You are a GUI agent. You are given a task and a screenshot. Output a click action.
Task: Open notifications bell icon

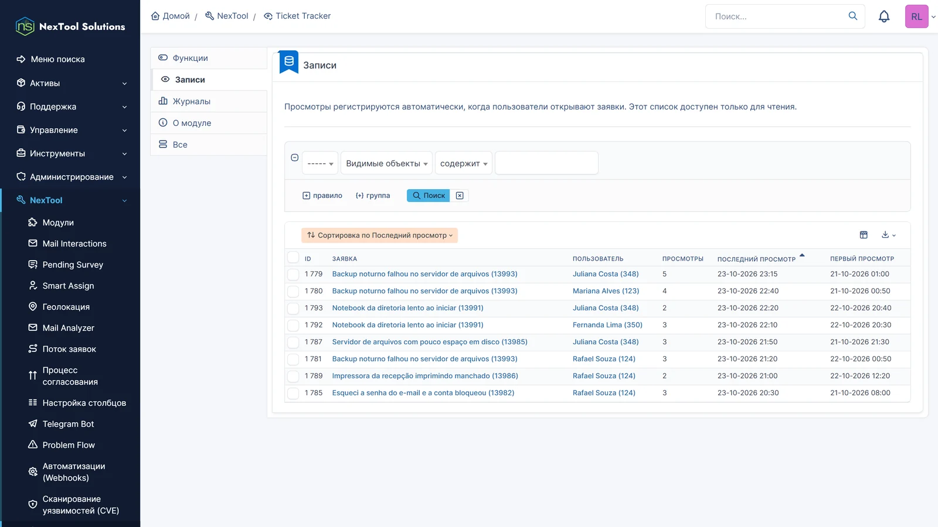884,16
